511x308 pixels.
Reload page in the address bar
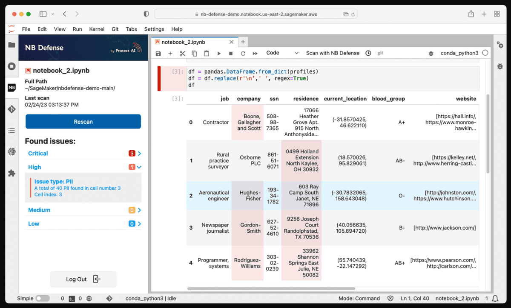(353, 14)
